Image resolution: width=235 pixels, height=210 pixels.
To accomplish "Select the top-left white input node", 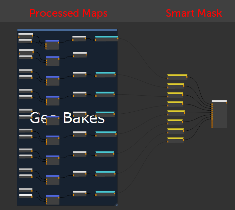I will pyautogui.click(x=25, y=35).
